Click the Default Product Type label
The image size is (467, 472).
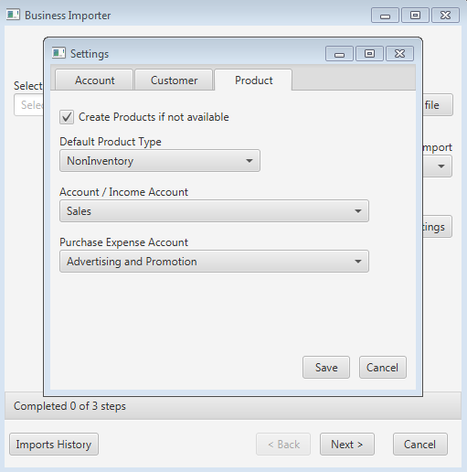point(111,142)
